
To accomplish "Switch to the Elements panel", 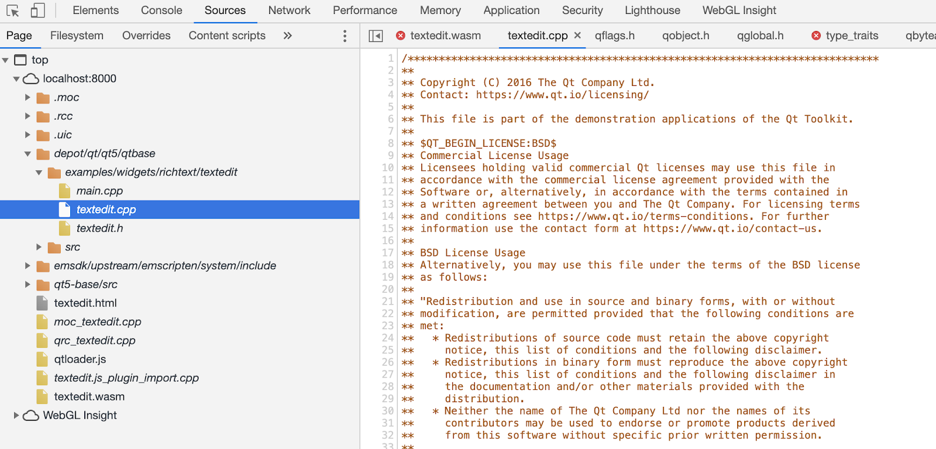I will click(95, 11).
